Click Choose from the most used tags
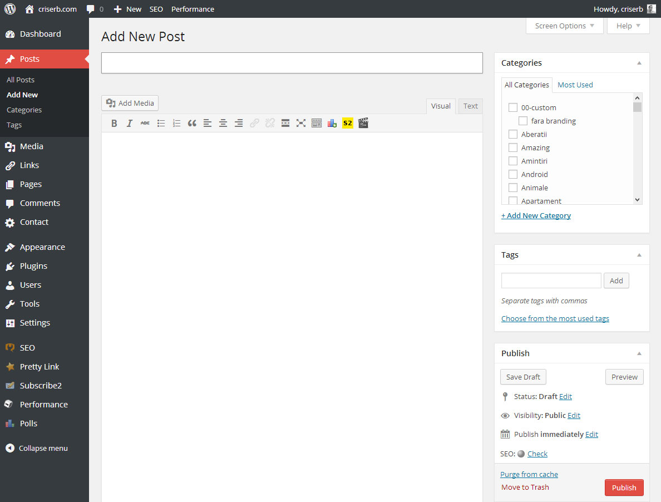 click(x=555, y=319)
